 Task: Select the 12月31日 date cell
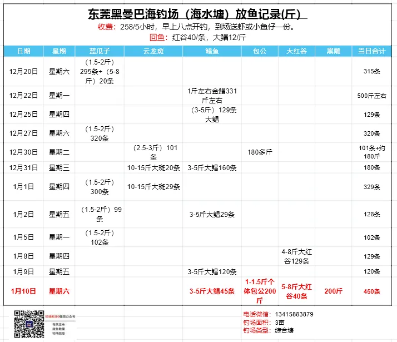(23, 167)
